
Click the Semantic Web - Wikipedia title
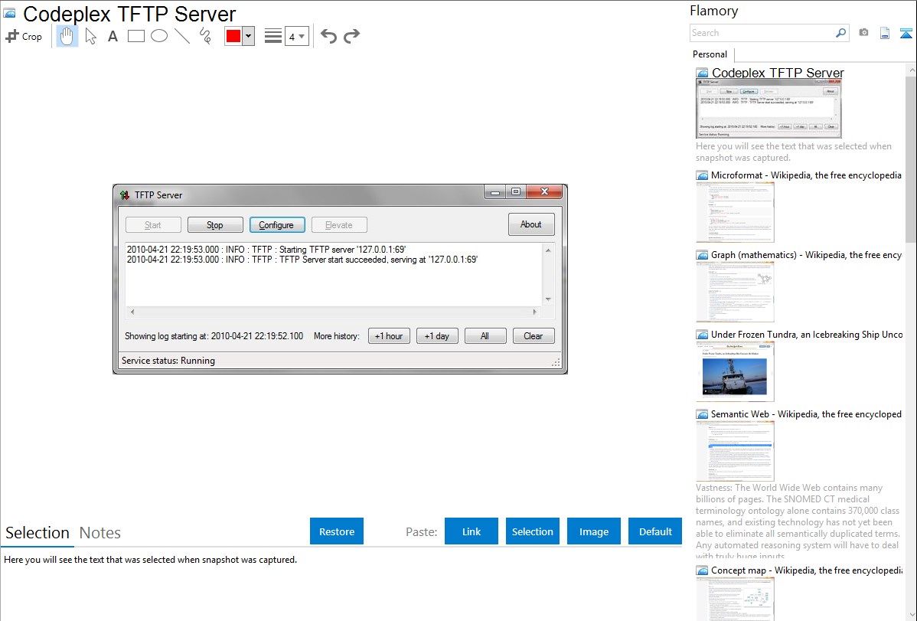[x=806, y=413]
